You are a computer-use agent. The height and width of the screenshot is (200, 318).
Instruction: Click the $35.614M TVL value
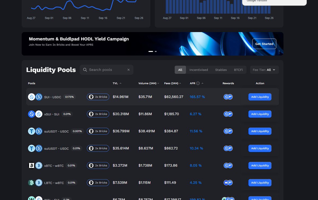tap(121, 148)
